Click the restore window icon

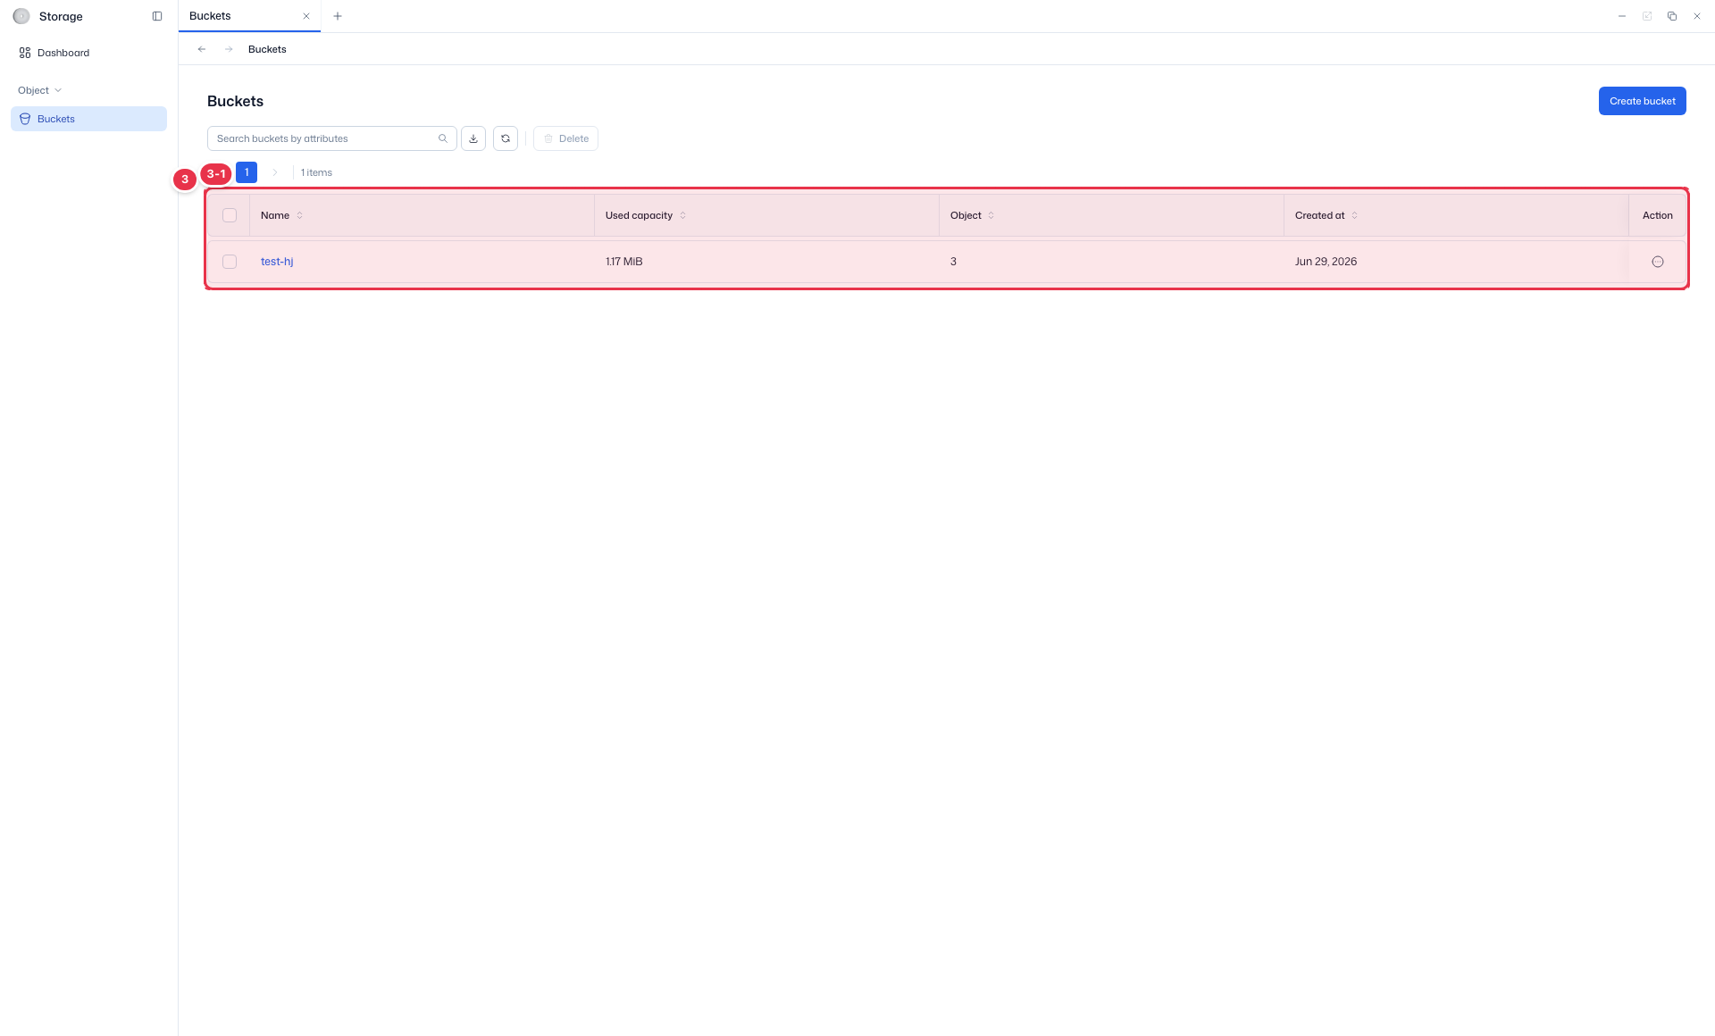(1672, 16)
